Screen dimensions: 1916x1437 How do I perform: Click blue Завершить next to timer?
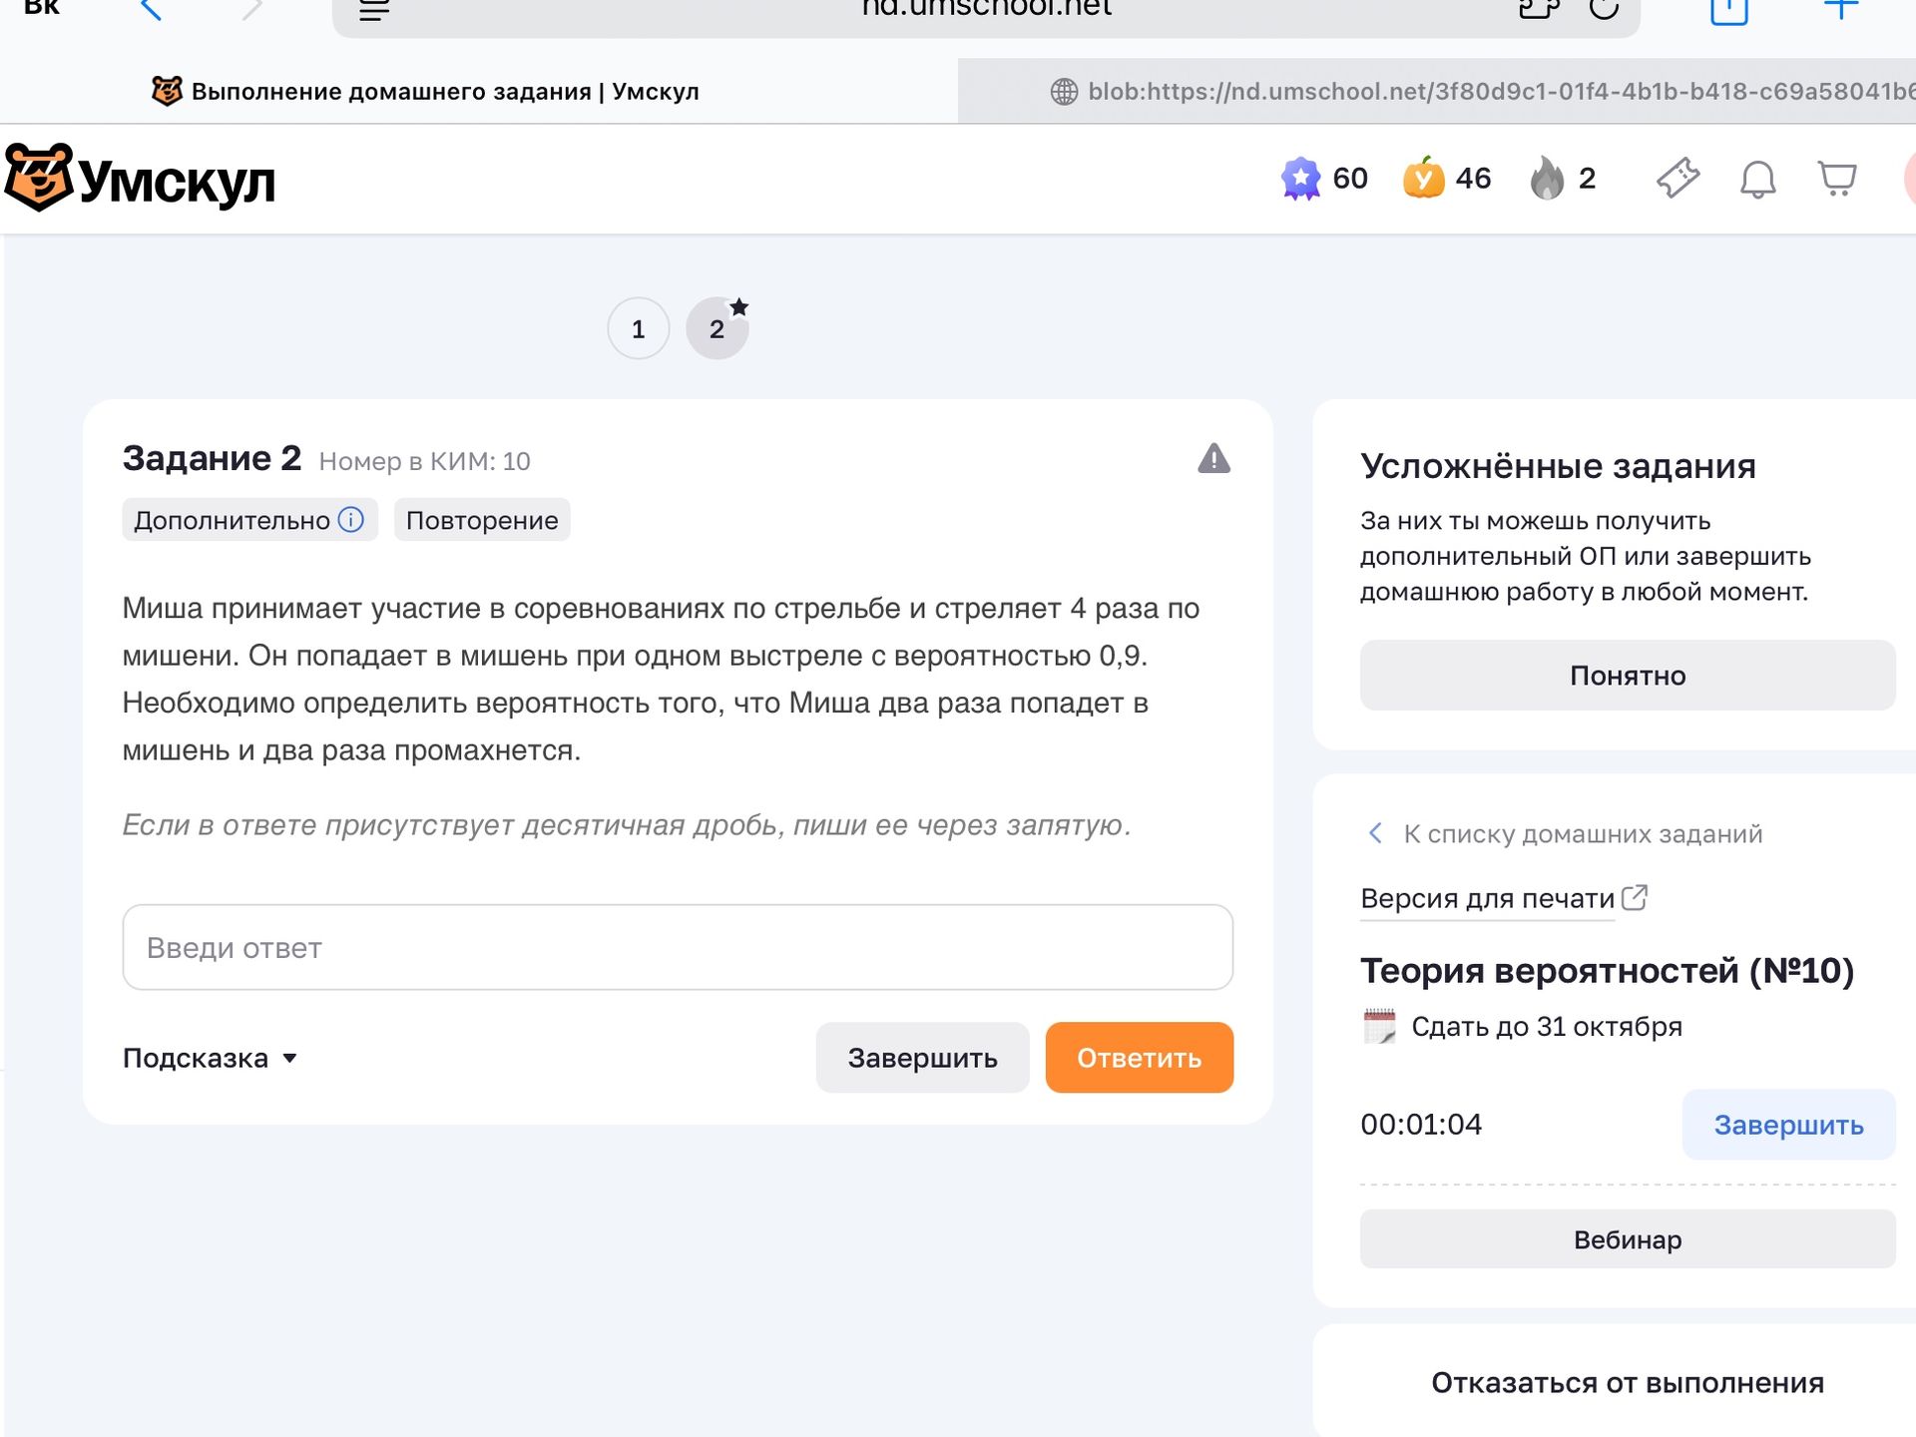tap(1789, 1125)
